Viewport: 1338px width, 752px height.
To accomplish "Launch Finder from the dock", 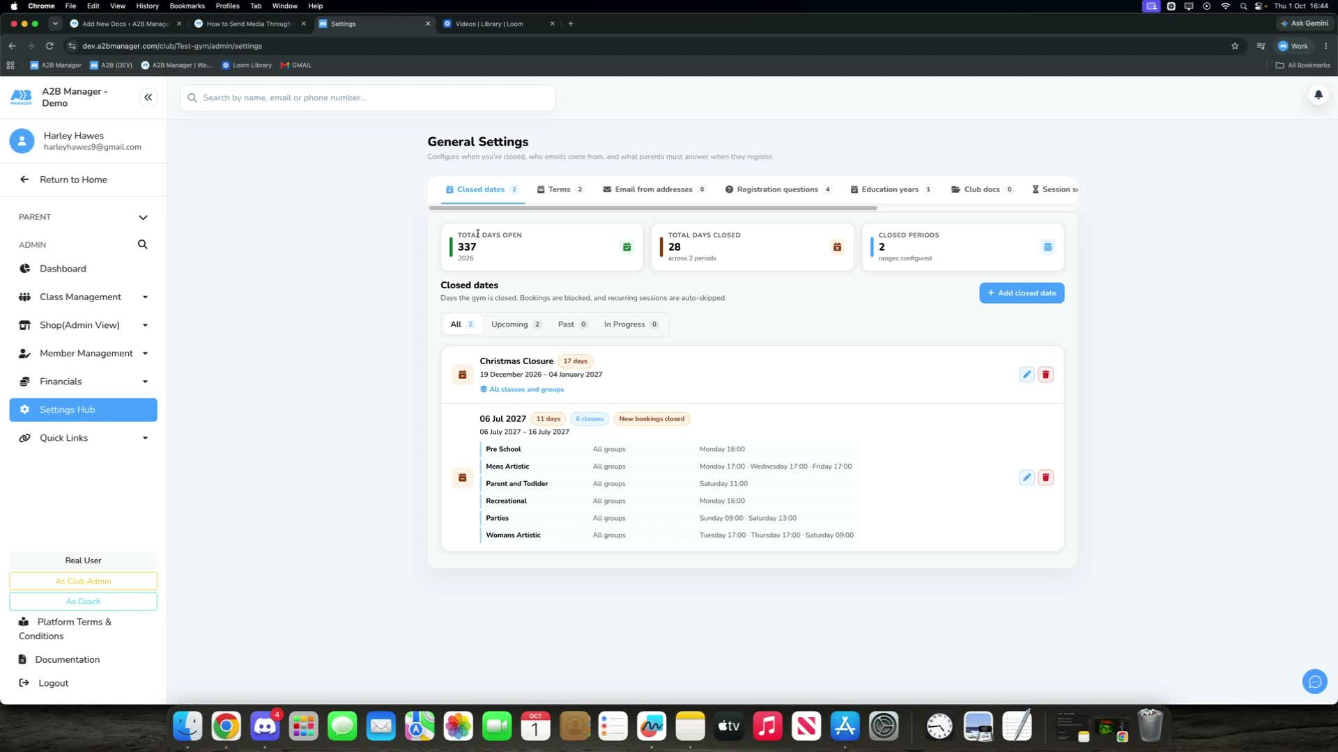I will [x=187, y=726].
